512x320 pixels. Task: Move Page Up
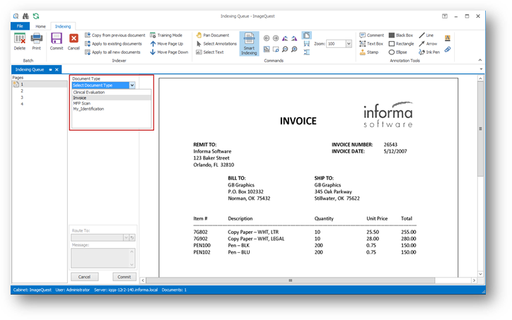pos(166,44)
